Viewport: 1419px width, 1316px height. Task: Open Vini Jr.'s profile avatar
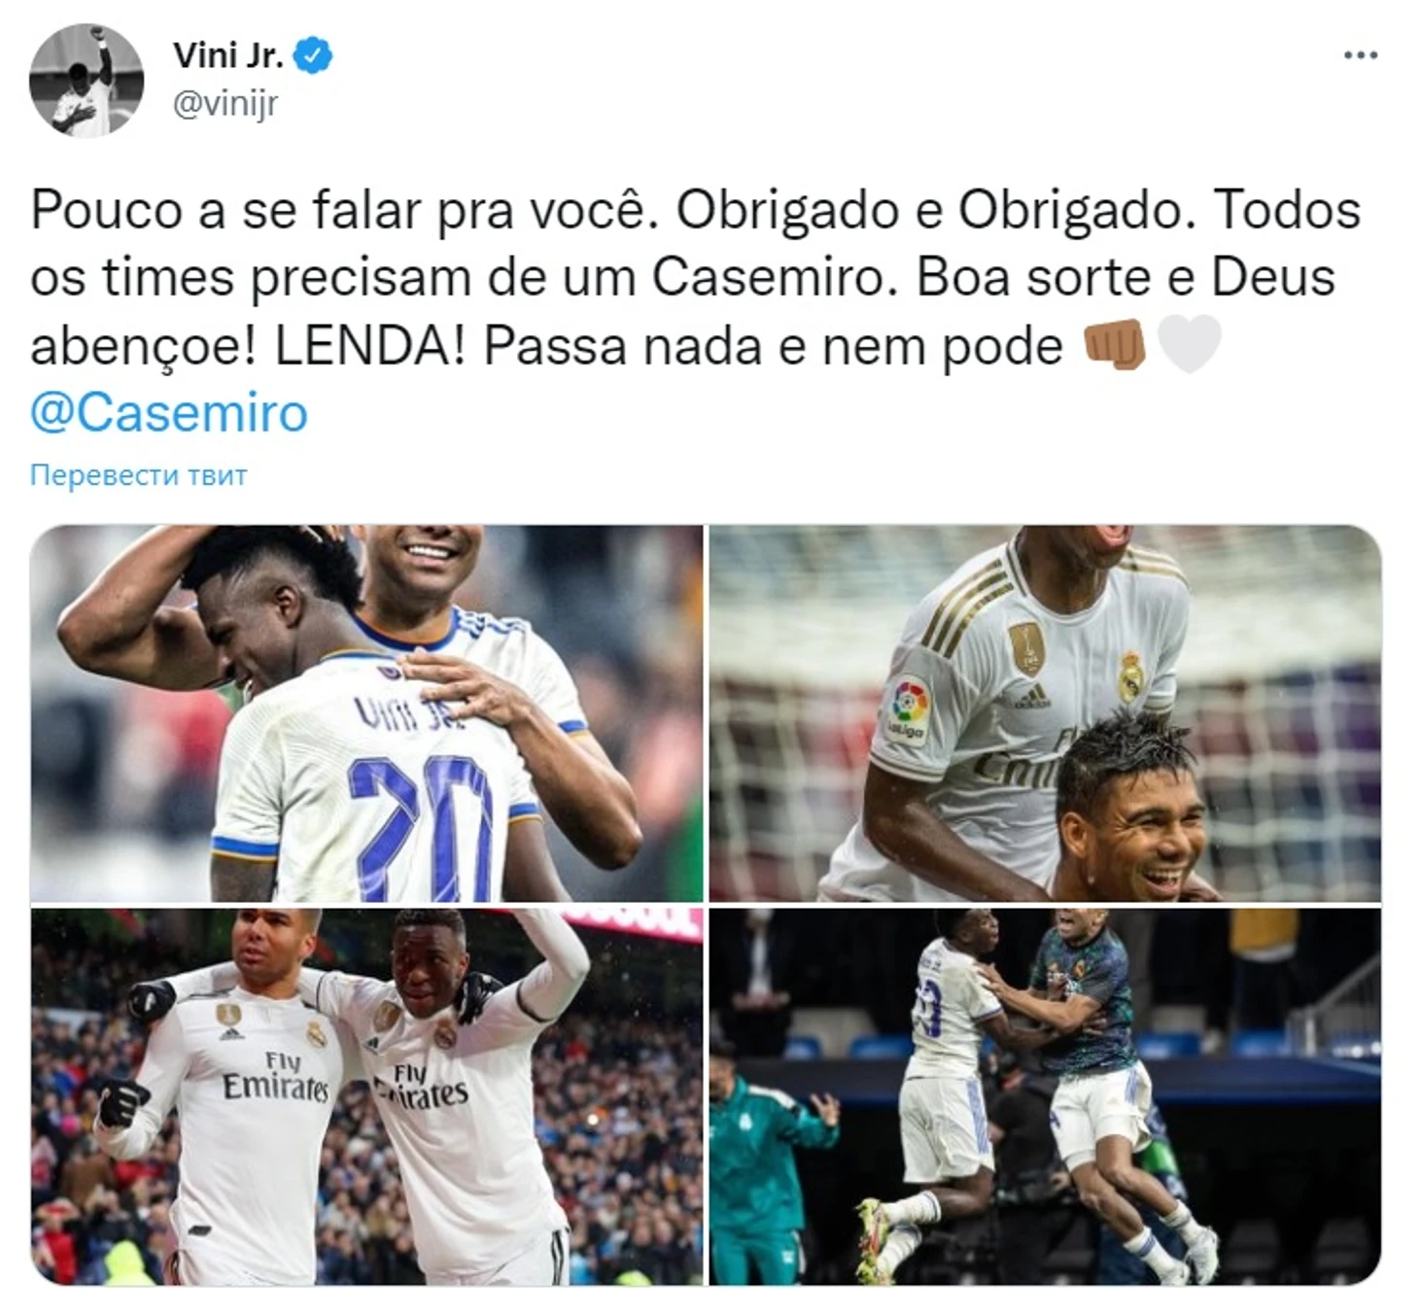point(87,80)
